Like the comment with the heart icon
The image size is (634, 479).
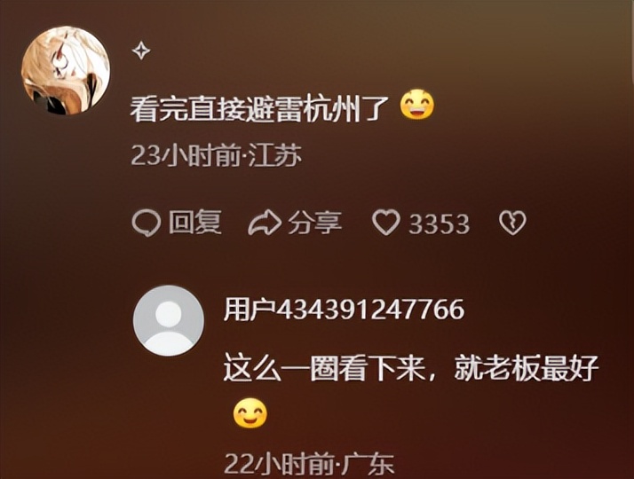(x=386, y=223)
